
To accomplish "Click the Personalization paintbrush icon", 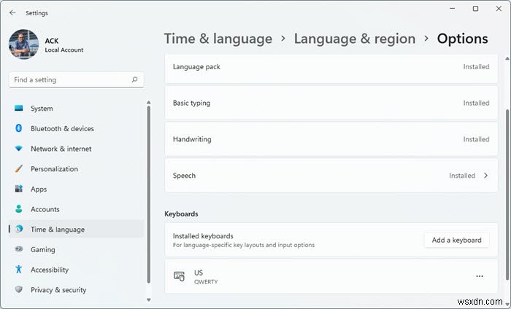I will 19,169.
